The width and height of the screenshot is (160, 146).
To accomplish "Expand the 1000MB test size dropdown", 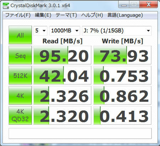I will point(65,31).
